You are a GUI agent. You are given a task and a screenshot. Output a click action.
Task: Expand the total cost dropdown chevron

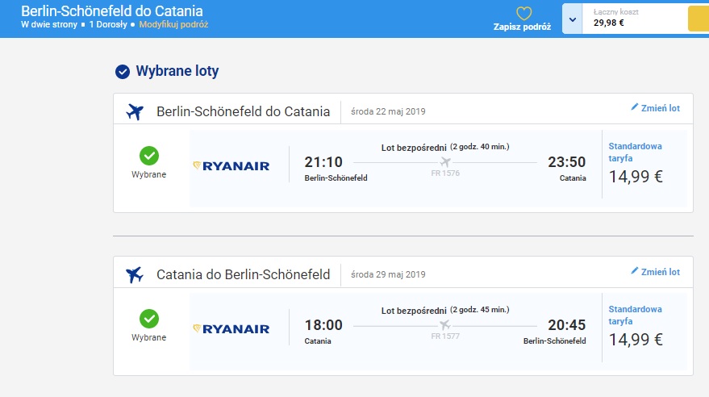pyautogui.click(x=573, y=19)
